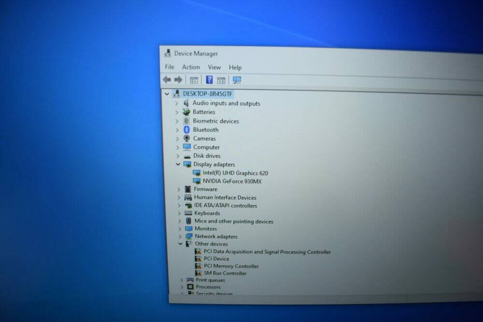The height and width of the screenshot is (322, 483).
Task: Select the Mice and other pointing devices label
Action: (x=234, y=221)
